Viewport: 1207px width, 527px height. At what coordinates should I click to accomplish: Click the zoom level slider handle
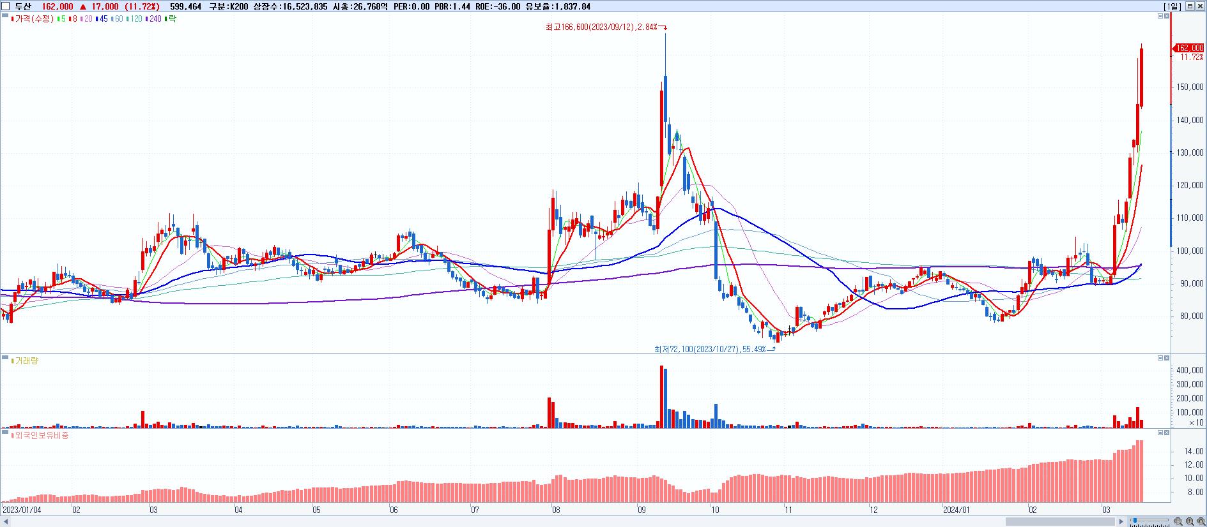pyautogui.click(x=1134, y=521)
